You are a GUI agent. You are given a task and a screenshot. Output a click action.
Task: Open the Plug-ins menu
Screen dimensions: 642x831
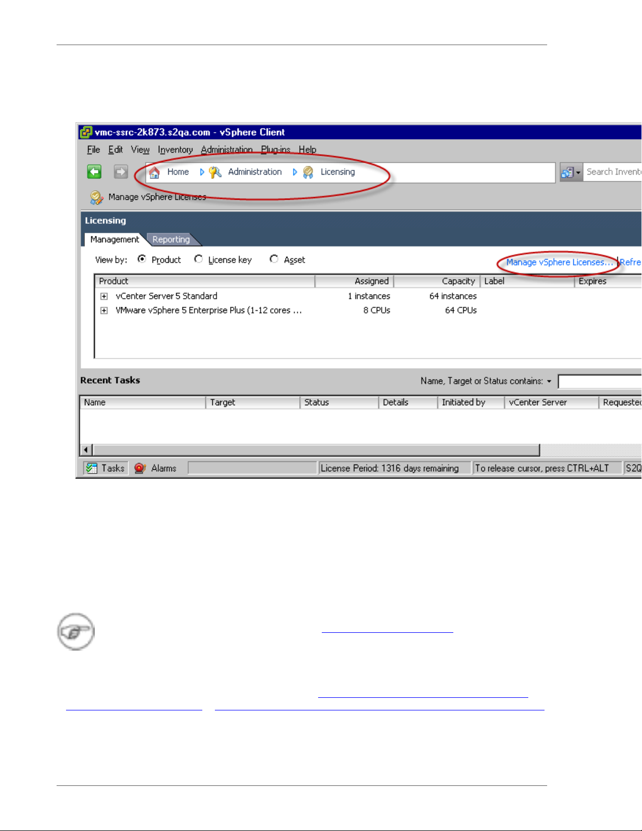(276, 149)
